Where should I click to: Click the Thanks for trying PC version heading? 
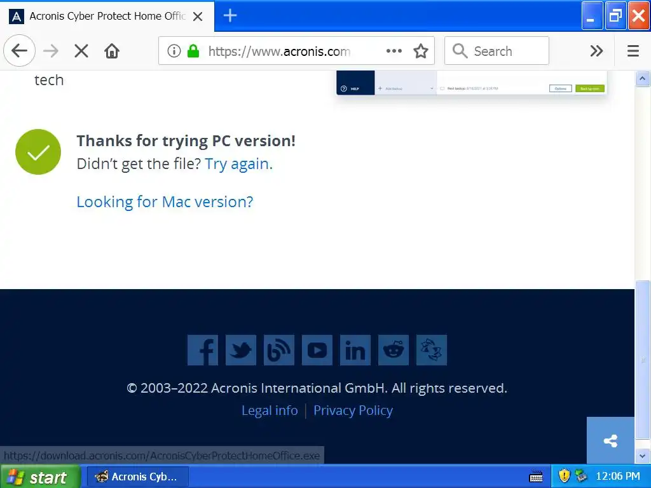[x=186, y=141]
